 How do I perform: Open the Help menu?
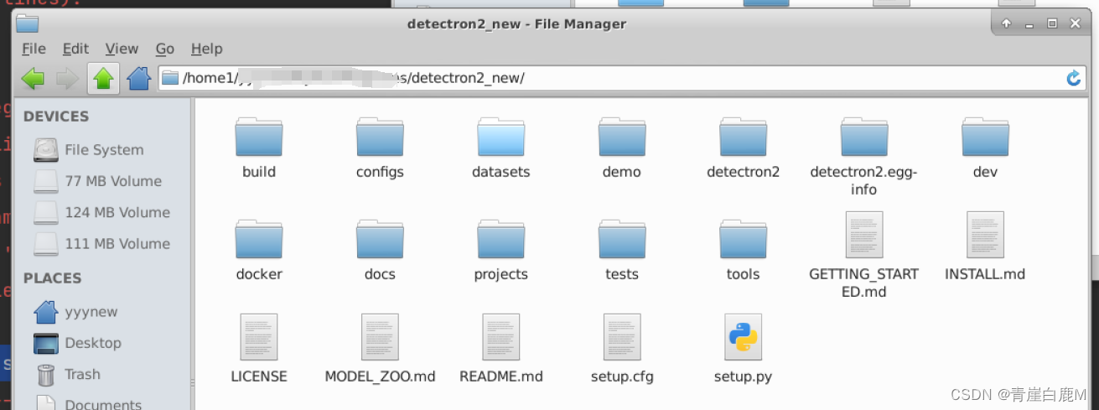(x=206, y=49)
